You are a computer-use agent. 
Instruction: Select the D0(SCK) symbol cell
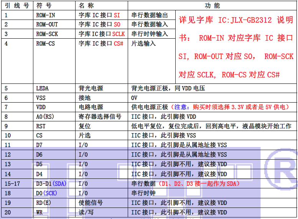tap(46, 193)
